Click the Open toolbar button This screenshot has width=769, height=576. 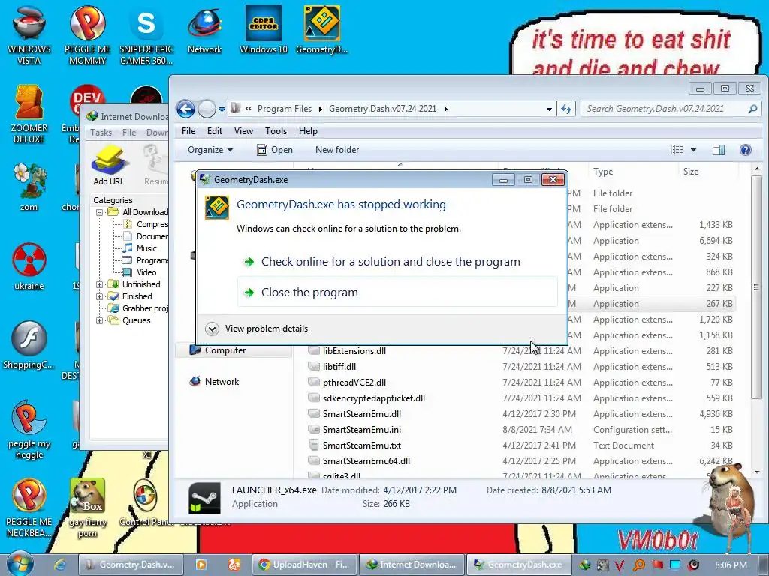coord(275,150)
